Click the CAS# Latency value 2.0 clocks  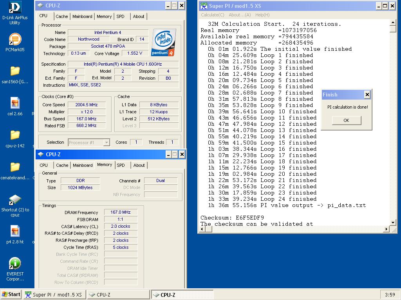click(121, 226)
